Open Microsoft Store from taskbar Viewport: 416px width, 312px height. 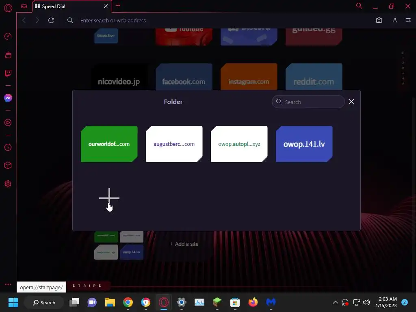[235, 302]
